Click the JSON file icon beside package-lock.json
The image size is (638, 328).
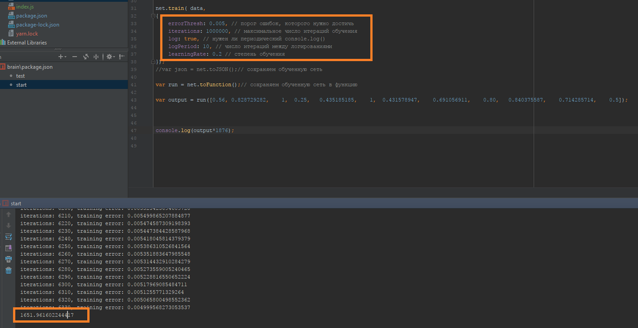point(11,24)
